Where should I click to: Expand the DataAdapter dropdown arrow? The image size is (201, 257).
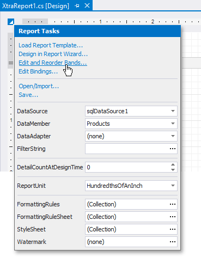click(173, 136)
